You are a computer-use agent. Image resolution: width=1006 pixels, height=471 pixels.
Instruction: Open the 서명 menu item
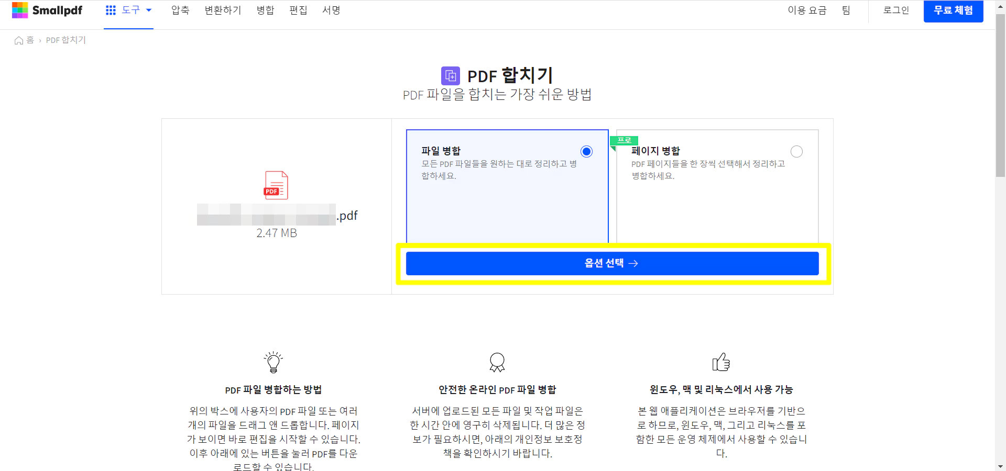click(331, 10)
